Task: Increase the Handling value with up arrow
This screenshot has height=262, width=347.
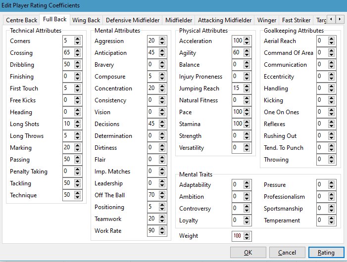Action: click(331, 86)
